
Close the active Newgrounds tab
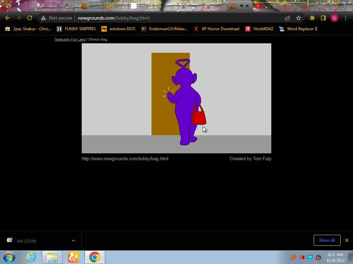click(247, 6)
